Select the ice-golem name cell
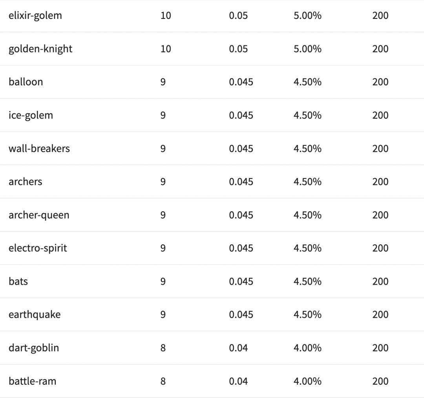Screen dimensions: 424x398 click(31, 115)
